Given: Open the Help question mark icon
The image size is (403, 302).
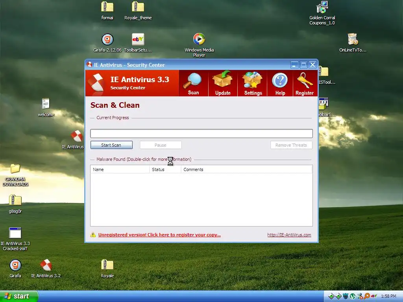Looking at the screenshot, I should pos(280,83).
